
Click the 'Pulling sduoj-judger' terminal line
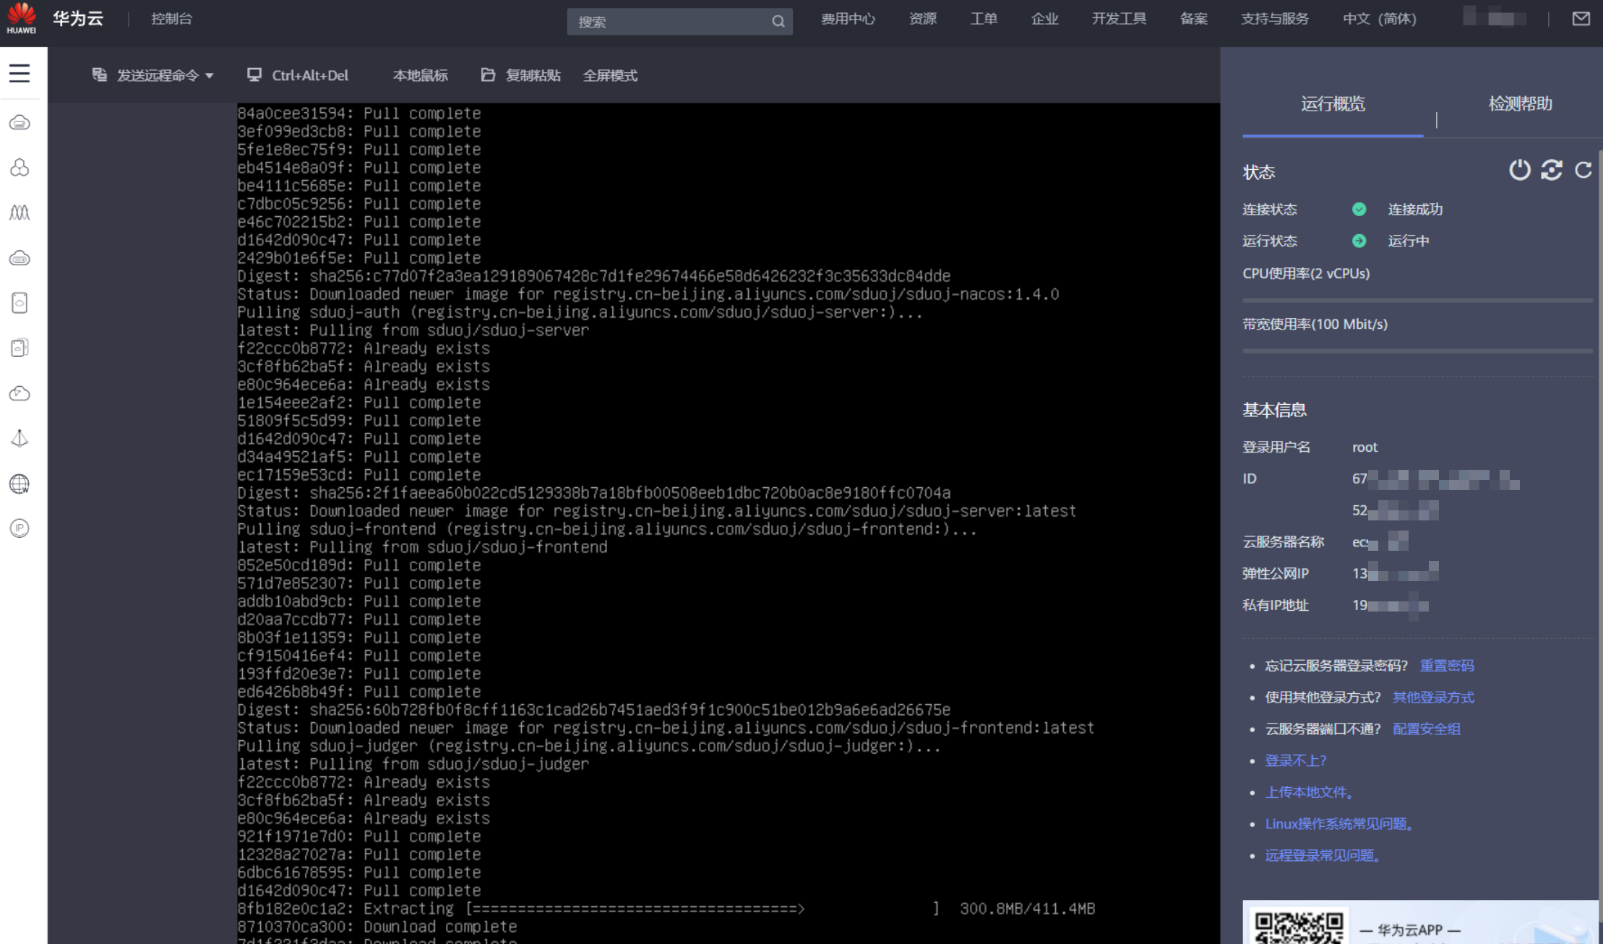[589, 746]
